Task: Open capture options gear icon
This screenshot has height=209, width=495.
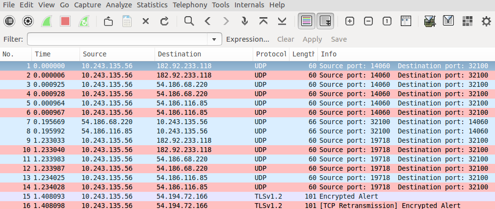Action: pos(28,21)
